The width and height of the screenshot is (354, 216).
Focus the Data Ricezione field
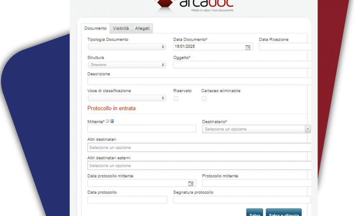click(285, 47)
